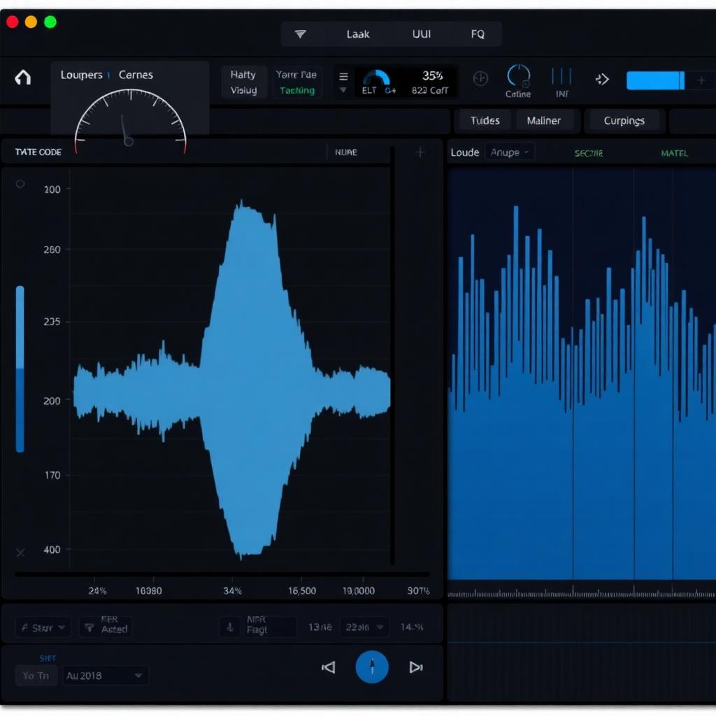Viewport: 716px width, 716px height.
Task: Toggle the Yarre Pae Tanking option
Action: [296, 83]
